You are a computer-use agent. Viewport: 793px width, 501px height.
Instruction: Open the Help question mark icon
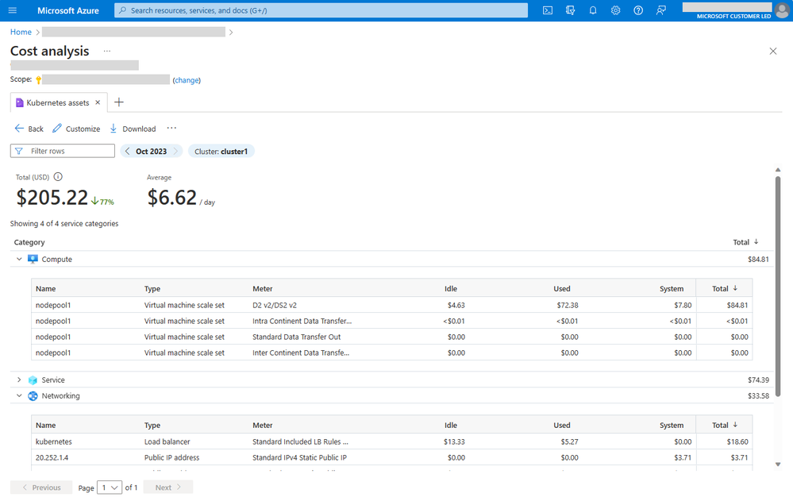coord(638,10)
